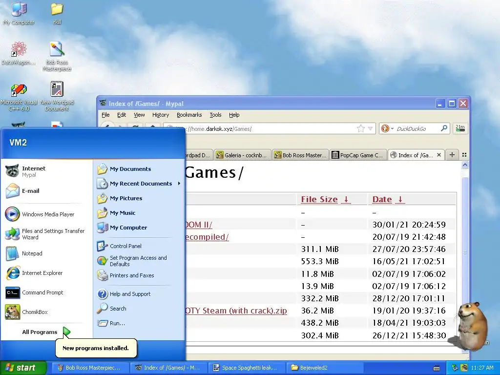This screenshot has height=375, width=500.
Task: Launch Microsoft Visual C++ 6.0 shortcut
Action: 19,96
